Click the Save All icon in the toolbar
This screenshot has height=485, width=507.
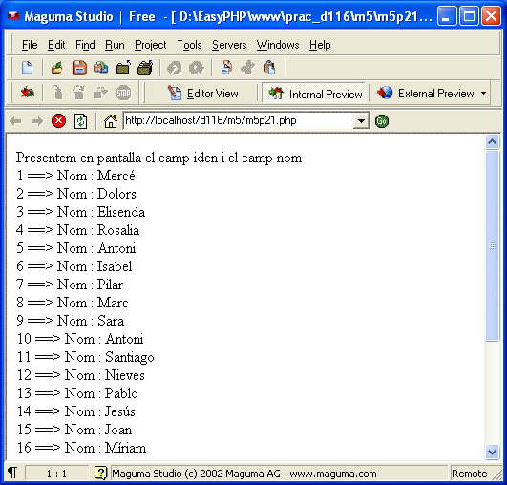pos(101,68)
